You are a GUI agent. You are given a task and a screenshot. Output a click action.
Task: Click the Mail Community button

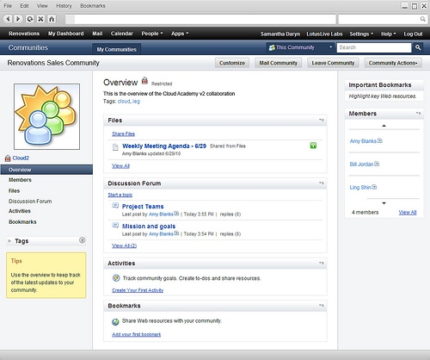(278, 63)
